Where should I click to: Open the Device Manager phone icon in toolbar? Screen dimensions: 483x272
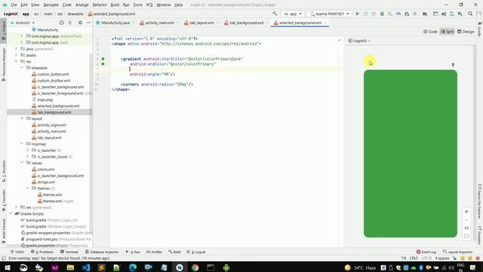[x=451, y=14]
